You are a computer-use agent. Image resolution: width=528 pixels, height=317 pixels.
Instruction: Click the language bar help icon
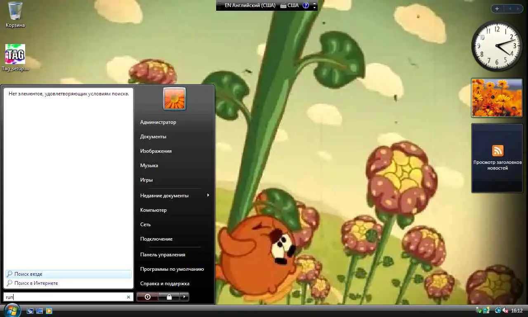(306, 5)
